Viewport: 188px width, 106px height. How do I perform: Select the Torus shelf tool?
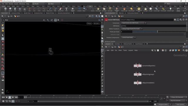[20, 9]
